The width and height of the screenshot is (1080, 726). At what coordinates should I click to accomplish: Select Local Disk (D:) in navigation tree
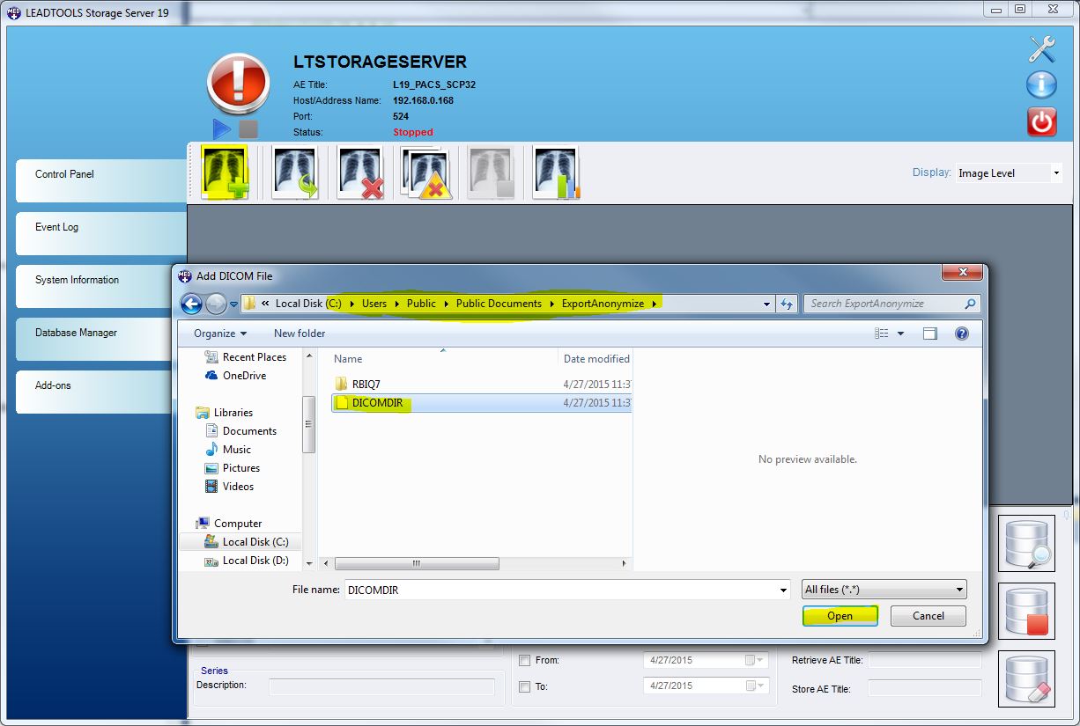(x=255, y=561)
